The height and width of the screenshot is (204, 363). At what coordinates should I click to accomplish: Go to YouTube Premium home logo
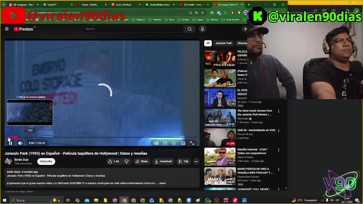[23, 29]
